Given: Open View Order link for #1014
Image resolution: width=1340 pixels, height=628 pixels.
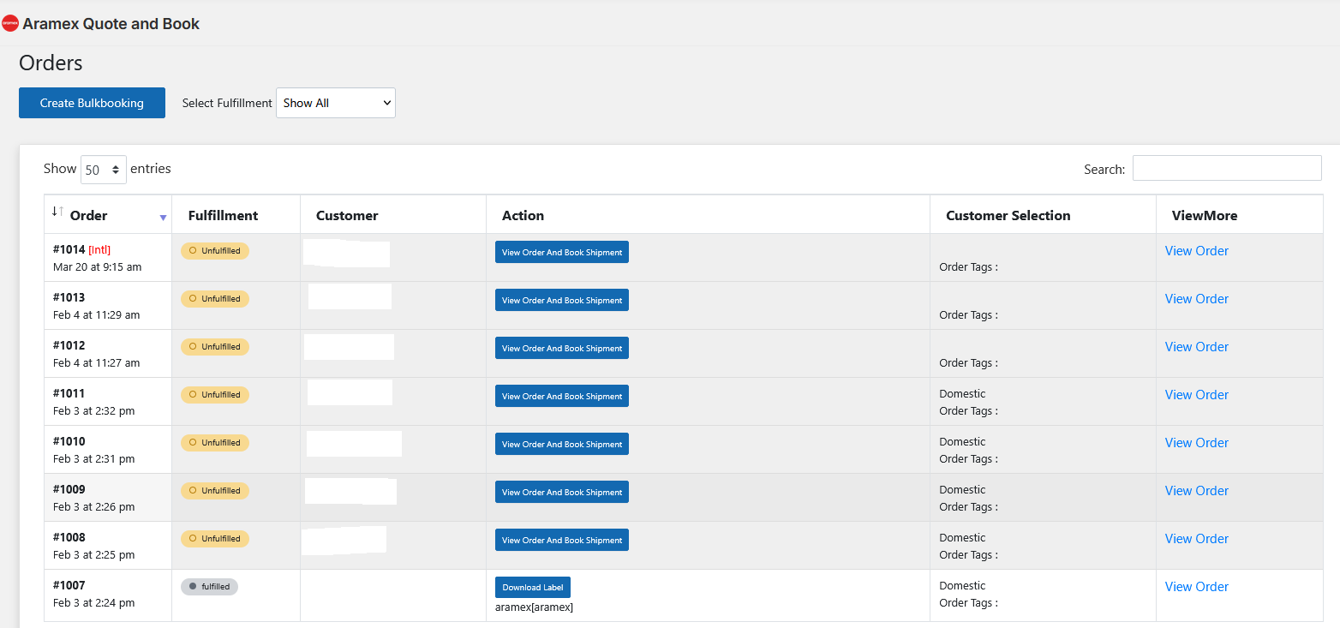Looking at the screenshot, I should point(1196,251).
